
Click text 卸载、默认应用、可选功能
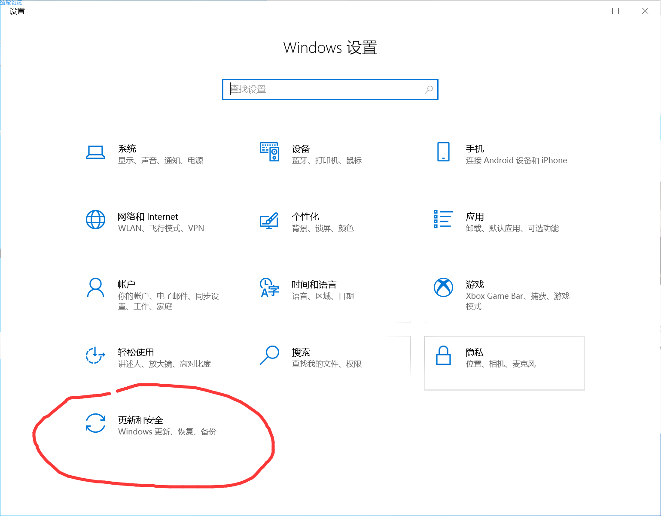pyautogui.click(x=512, y=228)
